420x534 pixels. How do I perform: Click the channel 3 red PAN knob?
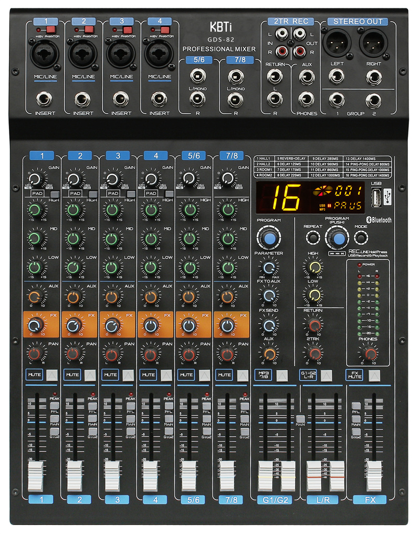[111, 355]
